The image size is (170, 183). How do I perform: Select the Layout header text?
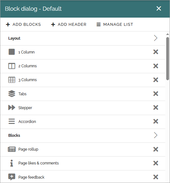pos(14,38)
